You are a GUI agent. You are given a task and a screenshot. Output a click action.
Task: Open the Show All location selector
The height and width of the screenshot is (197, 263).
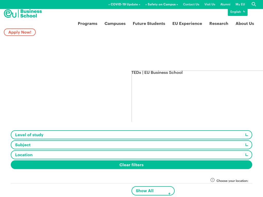153,191
